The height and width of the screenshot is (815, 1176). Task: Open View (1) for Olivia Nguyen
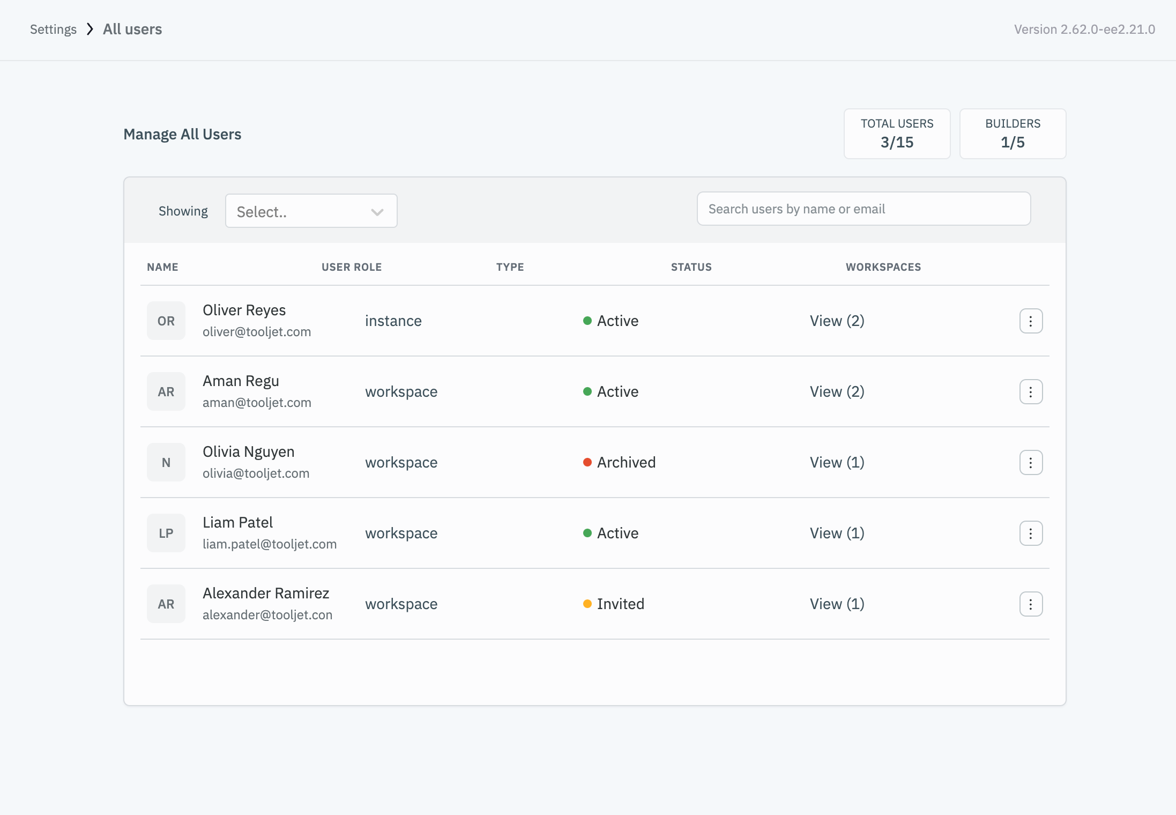[837, 462]
